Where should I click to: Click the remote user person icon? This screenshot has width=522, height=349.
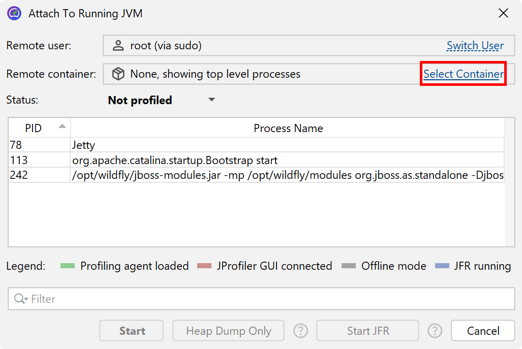118,46
